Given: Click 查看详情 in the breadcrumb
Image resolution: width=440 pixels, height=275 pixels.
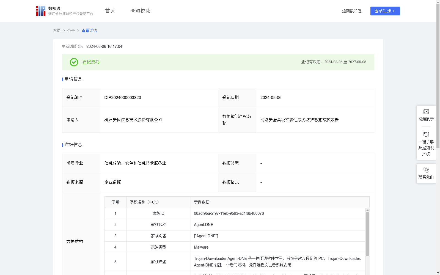Looking at the screenshot, I should [x=89, y=31].
